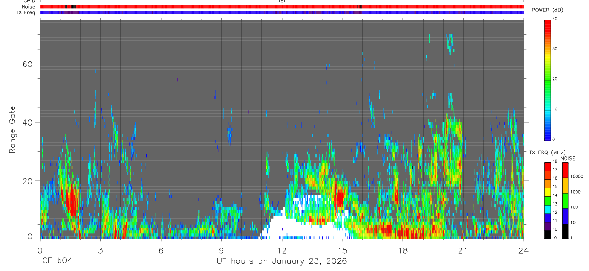Click the 100 label on the NOISE color bar
The image size is (589, 271).
(x=575, y=207)
